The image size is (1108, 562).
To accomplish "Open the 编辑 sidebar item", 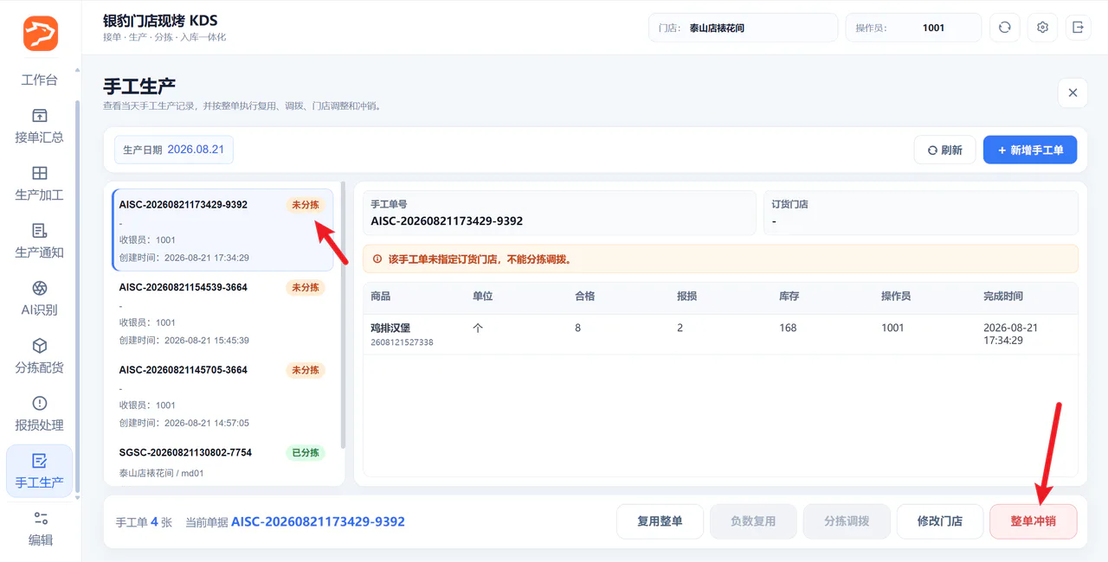I will click(x=40, y=528).
